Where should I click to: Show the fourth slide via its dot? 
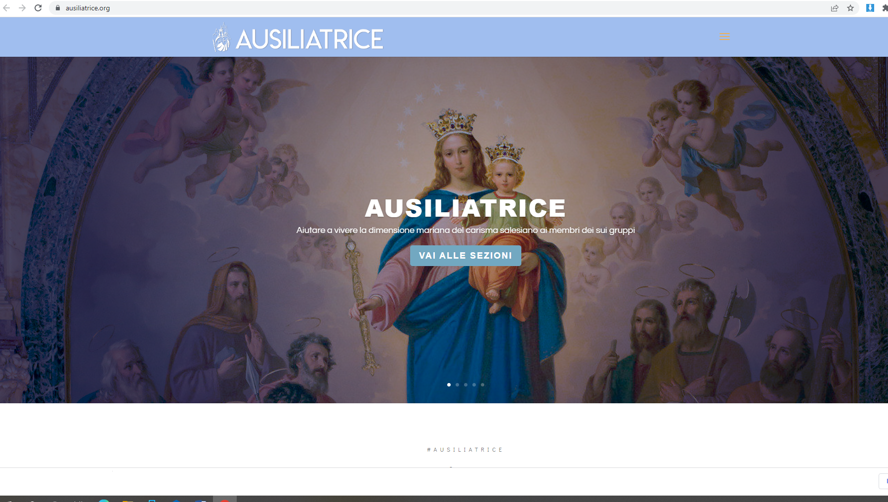coord(474,385)
